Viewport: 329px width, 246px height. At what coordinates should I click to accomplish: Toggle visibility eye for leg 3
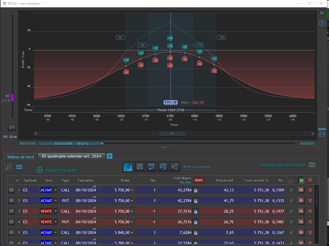pyautogui.click(x=301, y=211)
